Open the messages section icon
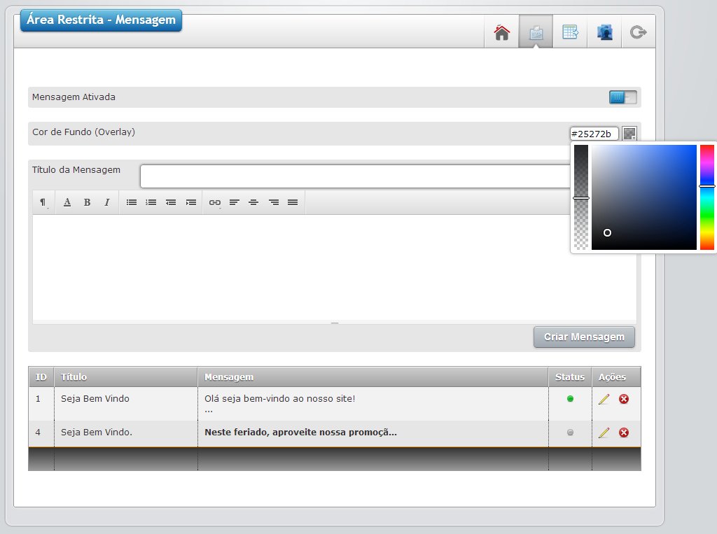 tap(536, 32)
